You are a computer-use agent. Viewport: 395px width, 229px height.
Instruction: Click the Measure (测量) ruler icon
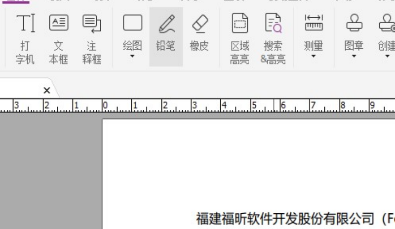click(x=314, y=23)
